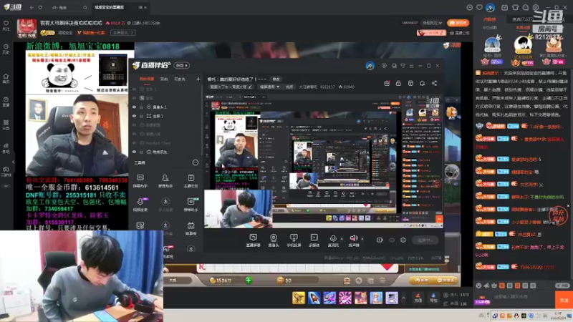Image resolution: width=573 pixels, height=322 pixels.
Task: Click the back arrow in Douyu top bar
Action: point(32,7)
